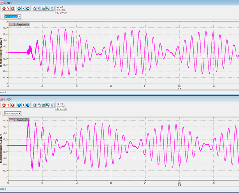239x193 pixels.
Task: Click the '24' time tick on the bottom chart
Action: pos(145,183)
